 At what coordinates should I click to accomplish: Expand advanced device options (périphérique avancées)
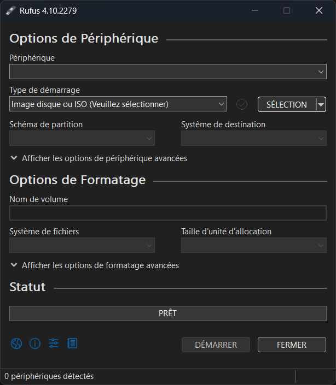[x=99, y=158]
